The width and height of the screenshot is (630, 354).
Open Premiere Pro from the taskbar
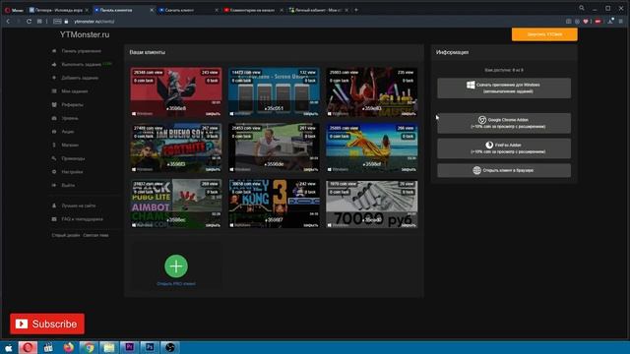click(x=129, y=347)
